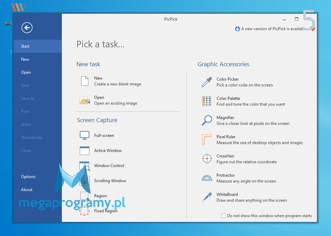Viewport: 331px width, 236px height.
Task: Select the Fixed Region capture icon
Action: [85, 211]
